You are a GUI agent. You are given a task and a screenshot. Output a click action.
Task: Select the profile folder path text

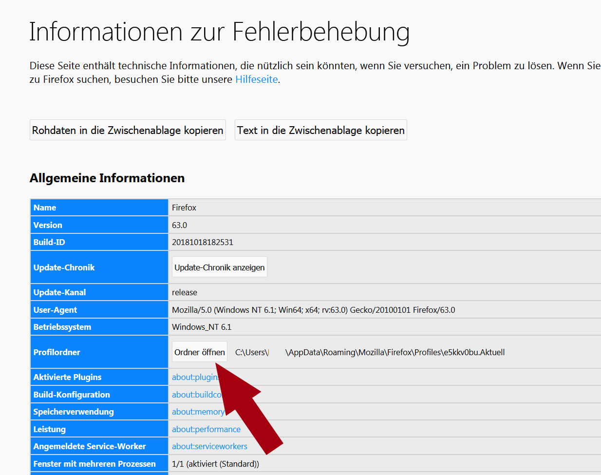coord(370,352)
